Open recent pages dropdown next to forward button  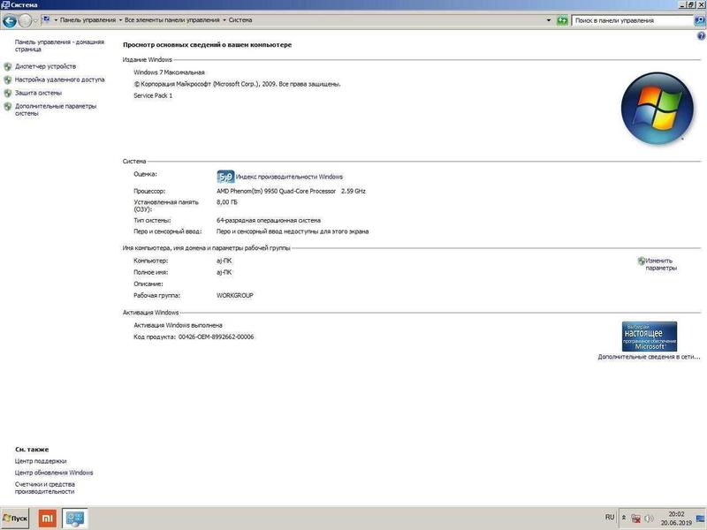pyautogui.click(x=35, y=20)
